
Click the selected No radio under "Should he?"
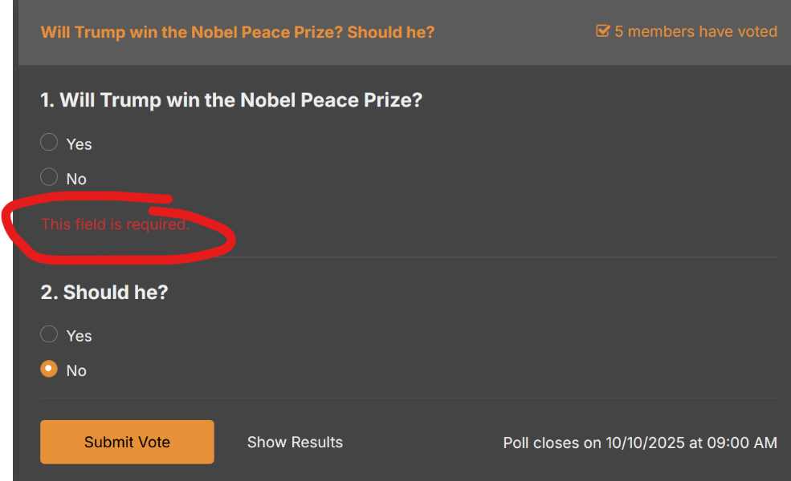[x=49, y=369]
